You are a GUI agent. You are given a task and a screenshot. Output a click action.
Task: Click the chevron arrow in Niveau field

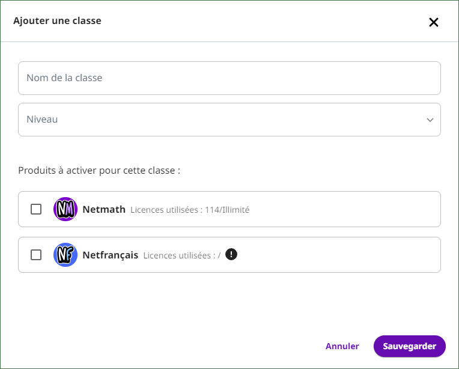tap(430, 120)
